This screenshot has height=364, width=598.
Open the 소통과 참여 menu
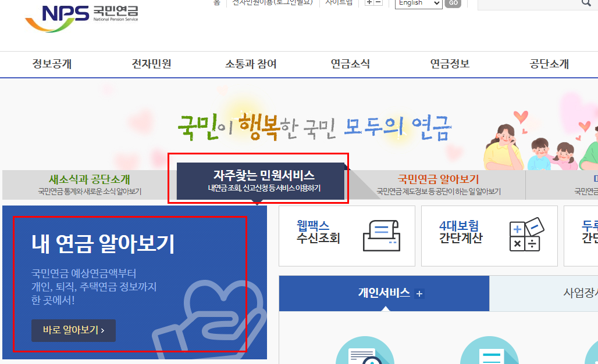pyautogui.click(x=251, y=64)
